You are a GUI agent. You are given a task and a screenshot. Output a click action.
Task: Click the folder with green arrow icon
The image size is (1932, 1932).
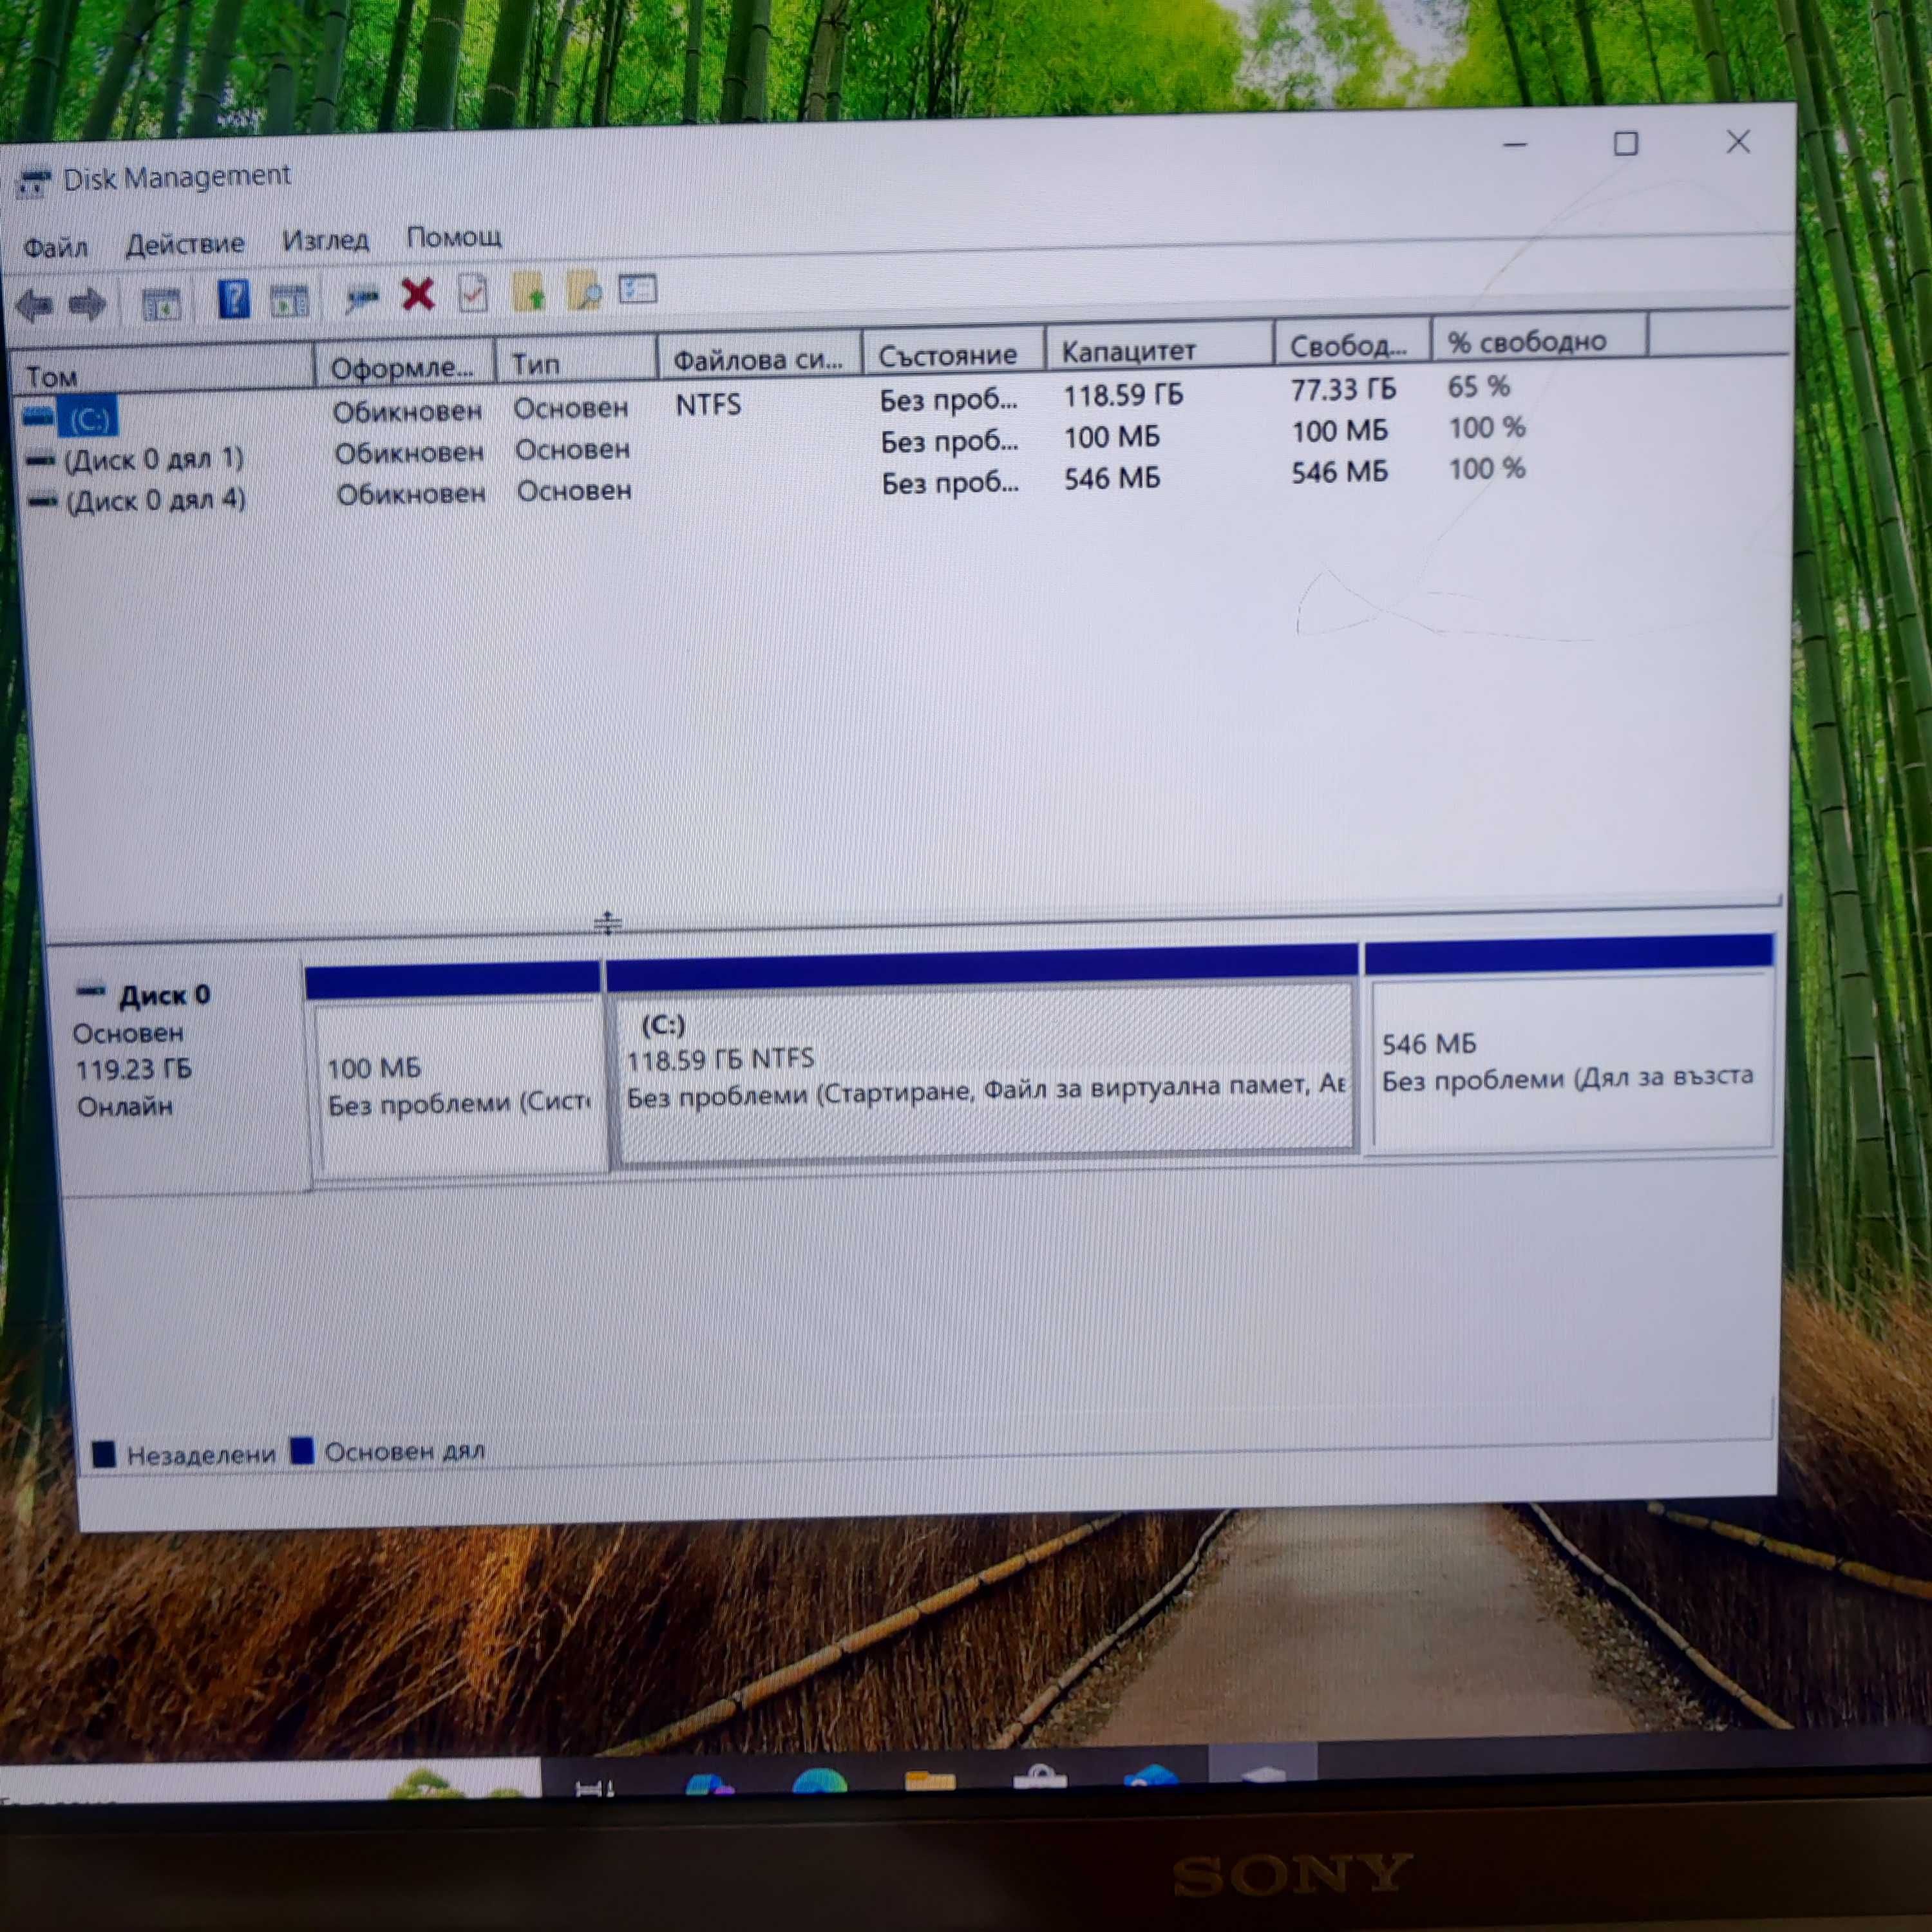528,292
